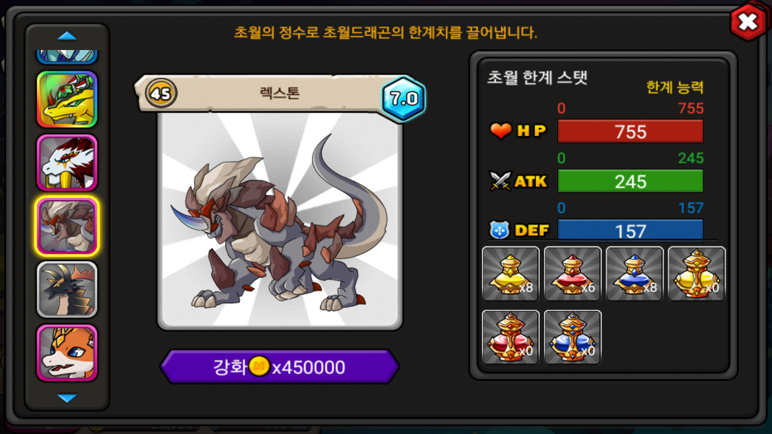Choose the orange fox dragon portrait

(x=67, y=353)
